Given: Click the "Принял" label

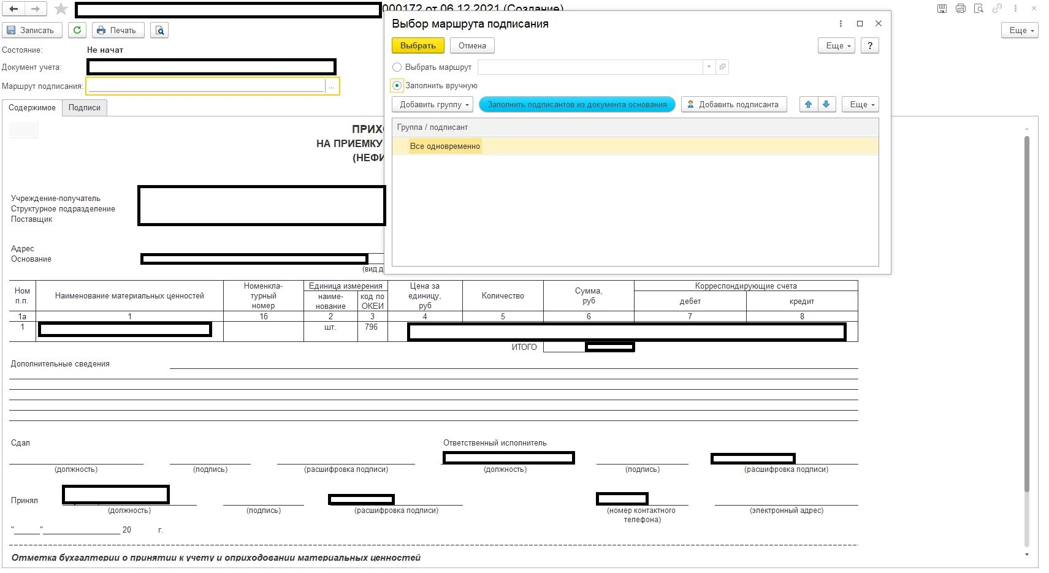Looking at the screenshot, I should pos(25,501).
